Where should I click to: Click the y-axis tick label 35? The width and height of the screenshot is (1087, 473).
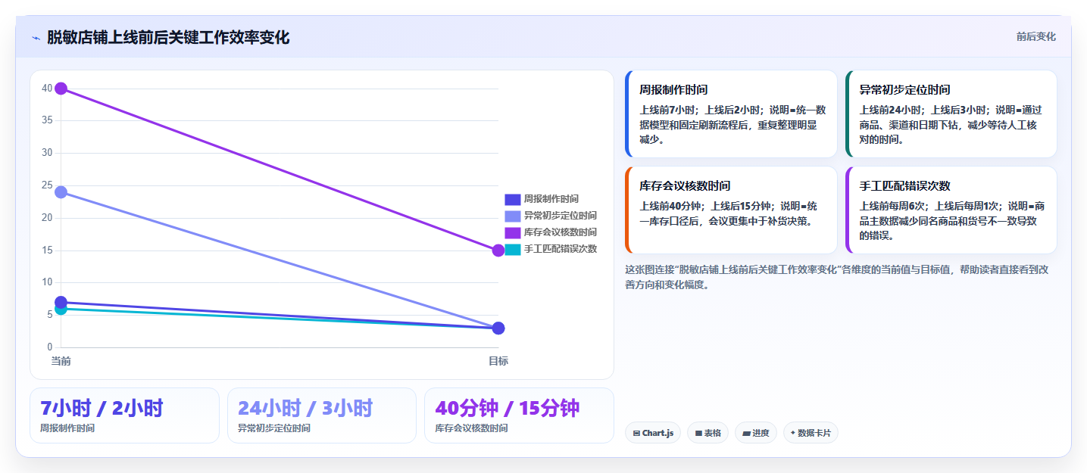coord(47,120)
